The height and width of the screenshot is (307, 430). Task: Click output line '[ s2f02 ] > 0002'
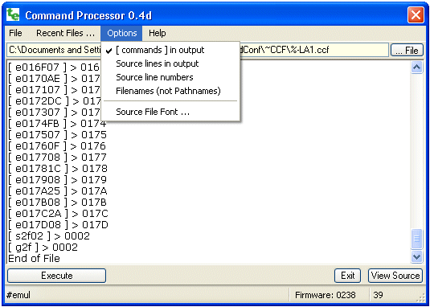pyautogui.click(x=49, y=236)
